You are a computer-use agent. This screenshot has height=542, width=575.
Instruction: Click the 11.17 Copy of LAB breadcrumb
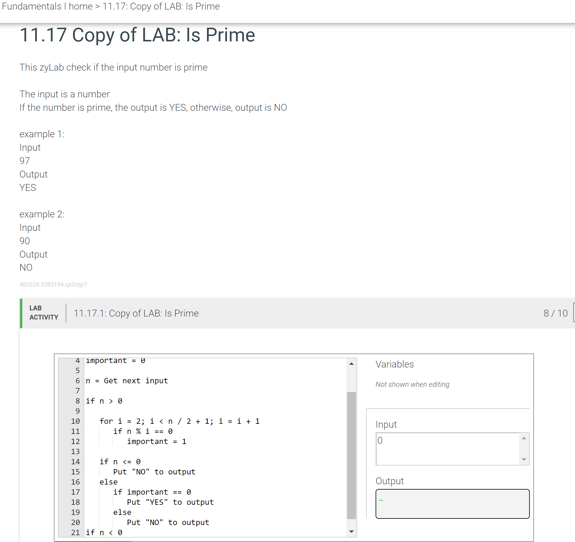click(161, 6)
